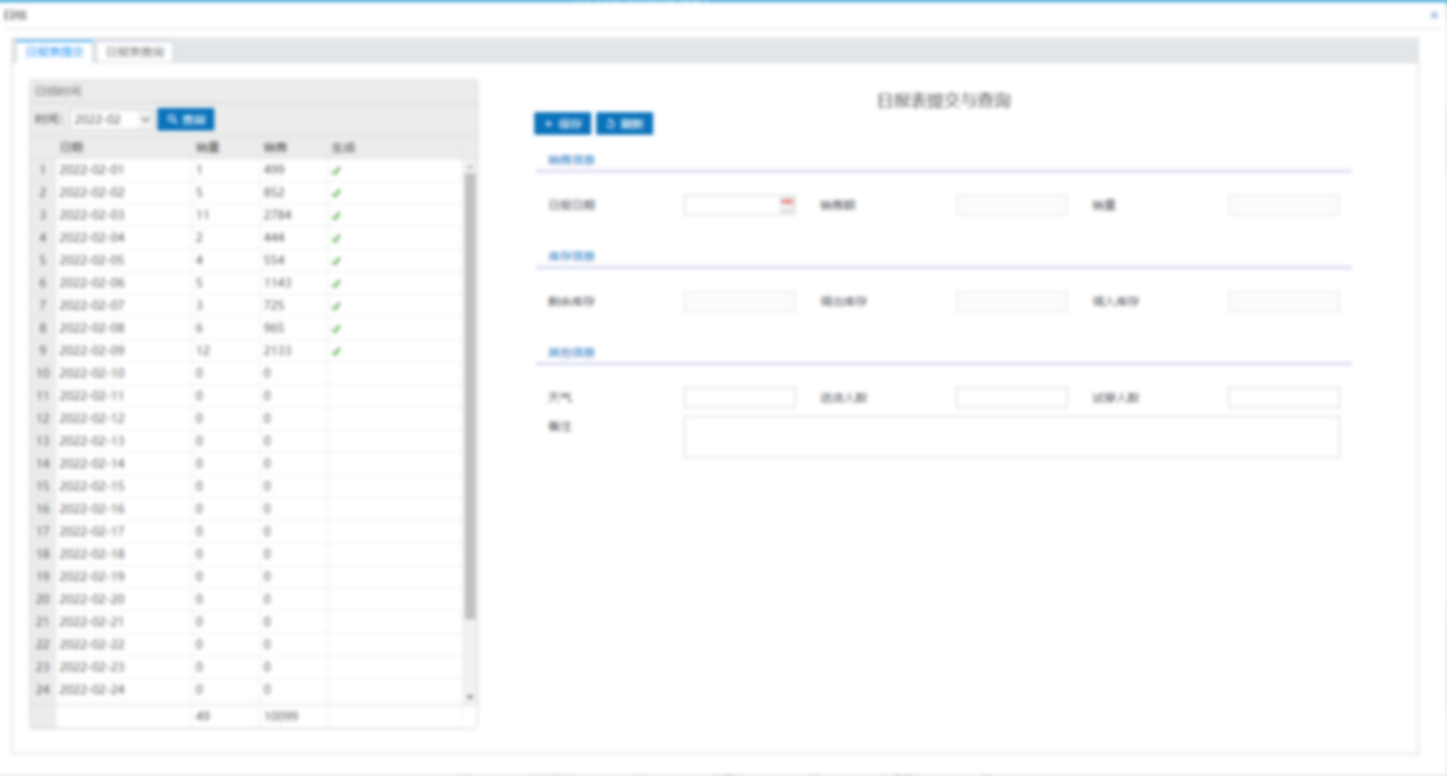The width and height of the screenshot is (1447, 776).
Task: Focus the 进店人数 input field
Action: click(1011, 398)
